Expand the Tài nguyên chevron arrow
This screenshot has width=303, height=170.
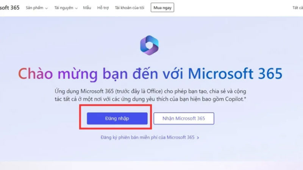pyautogui.click(x=77, y=8)
